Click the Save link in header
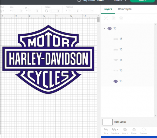The image size is (157, 138). click(x=101, y=1)
